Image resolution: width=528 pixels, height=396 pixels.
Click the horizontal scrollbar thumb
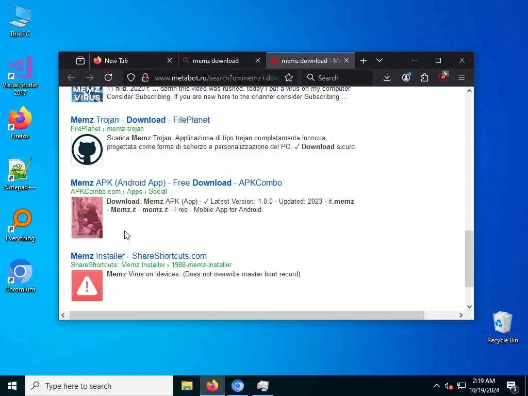(246, 315)
